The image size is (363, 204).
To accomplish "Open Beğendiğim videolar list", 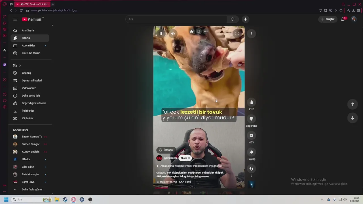I will click(x=30, y=103).
